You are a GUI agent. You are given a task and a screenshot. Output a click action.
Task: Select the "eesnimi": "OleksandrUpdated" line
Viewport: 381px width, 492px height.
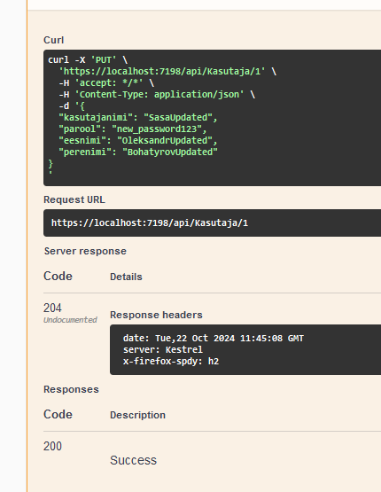coord(138,140)
